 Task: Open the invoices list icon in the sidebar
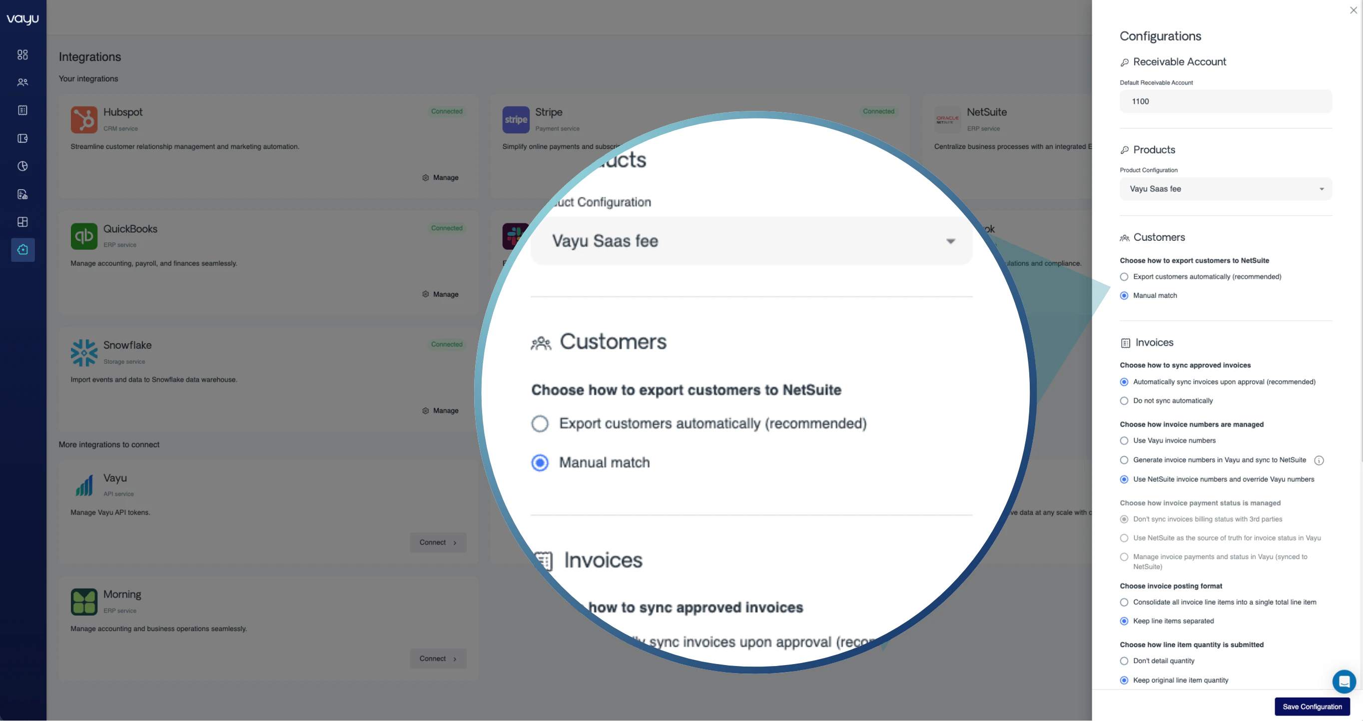(x=23, y=110)
